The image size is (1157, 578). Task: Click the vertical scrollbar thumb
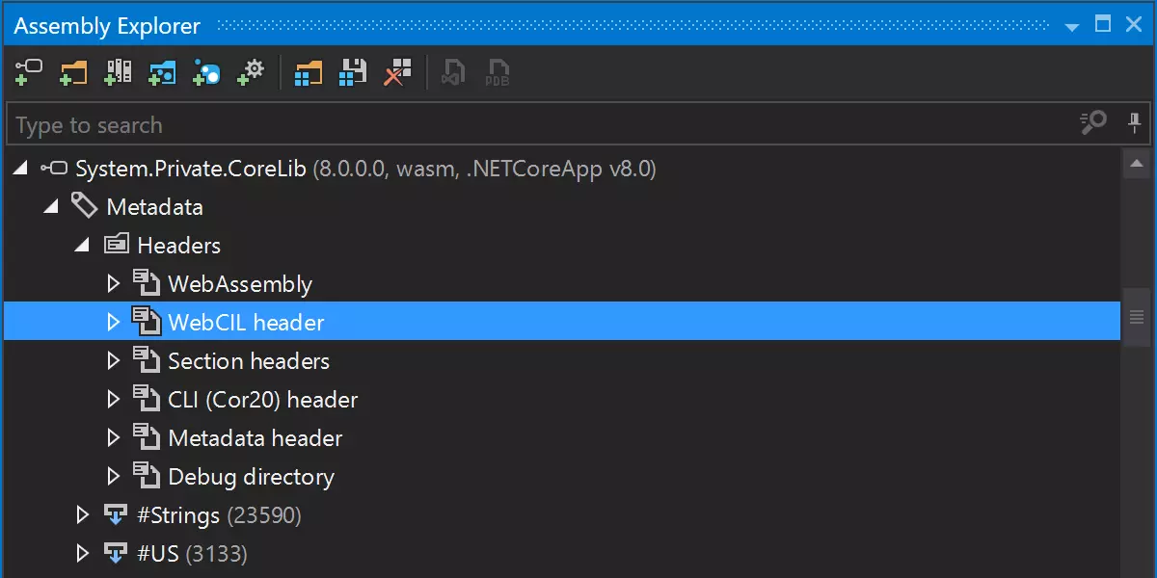(x=1137, y=317)
